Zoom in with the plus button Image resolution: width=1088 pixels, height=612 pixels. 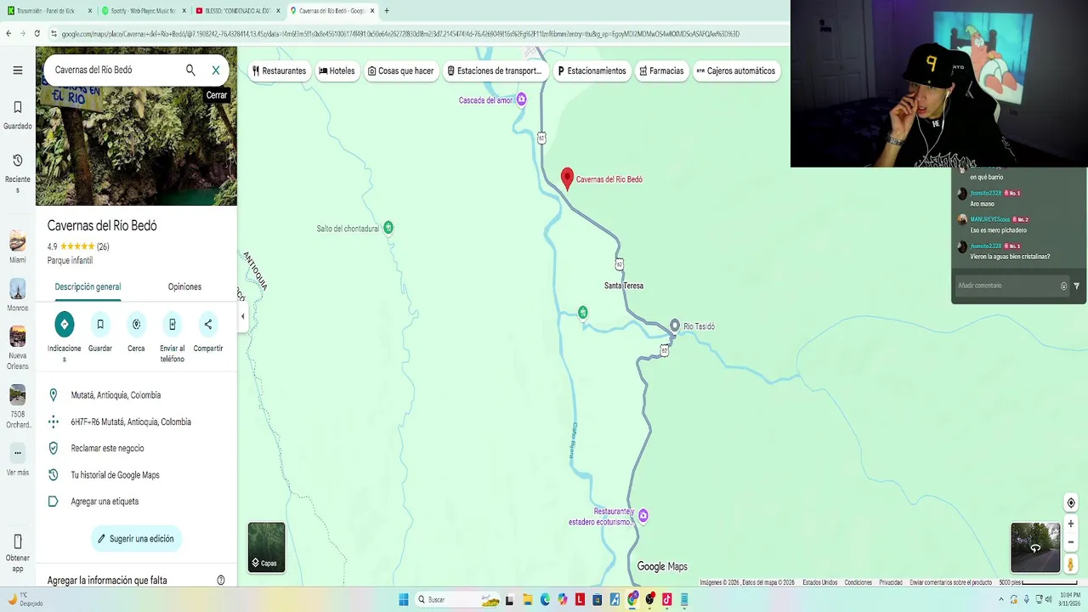pos(1071,524)
